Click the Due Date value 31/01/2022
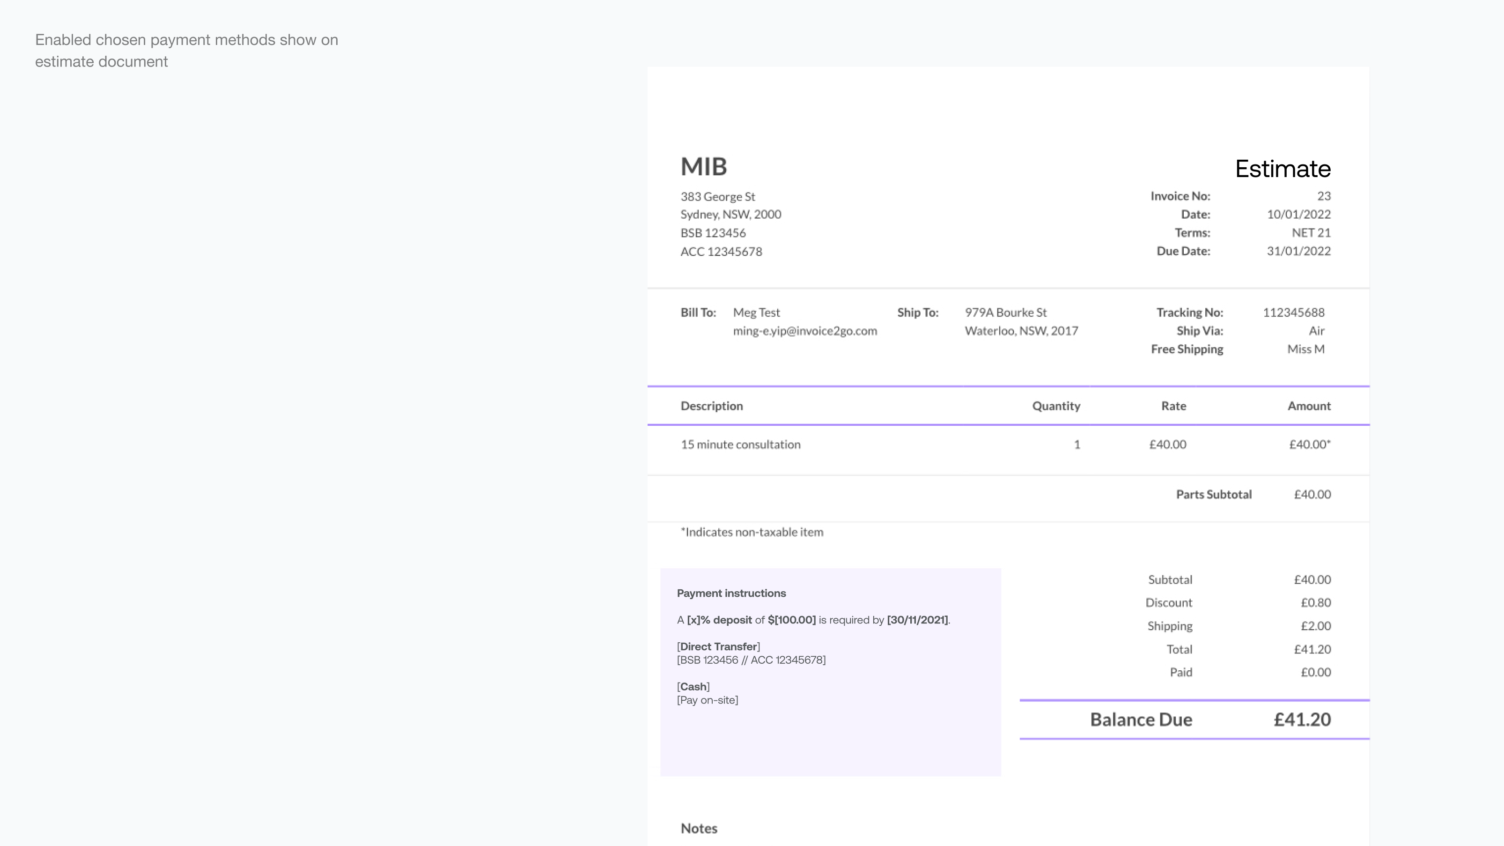Screen dimensions: 1504x846 tap(1298, 251)
